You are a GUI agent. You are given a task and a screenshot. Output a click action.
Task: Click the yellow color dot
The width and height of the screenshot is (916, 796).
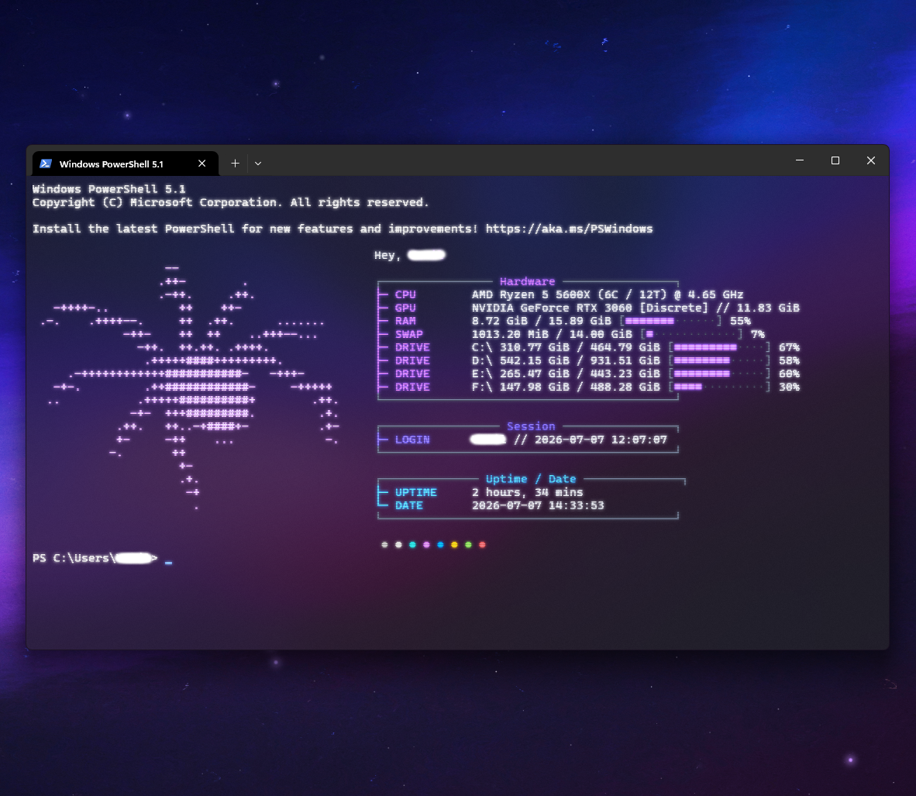click(x=454, y=545)
